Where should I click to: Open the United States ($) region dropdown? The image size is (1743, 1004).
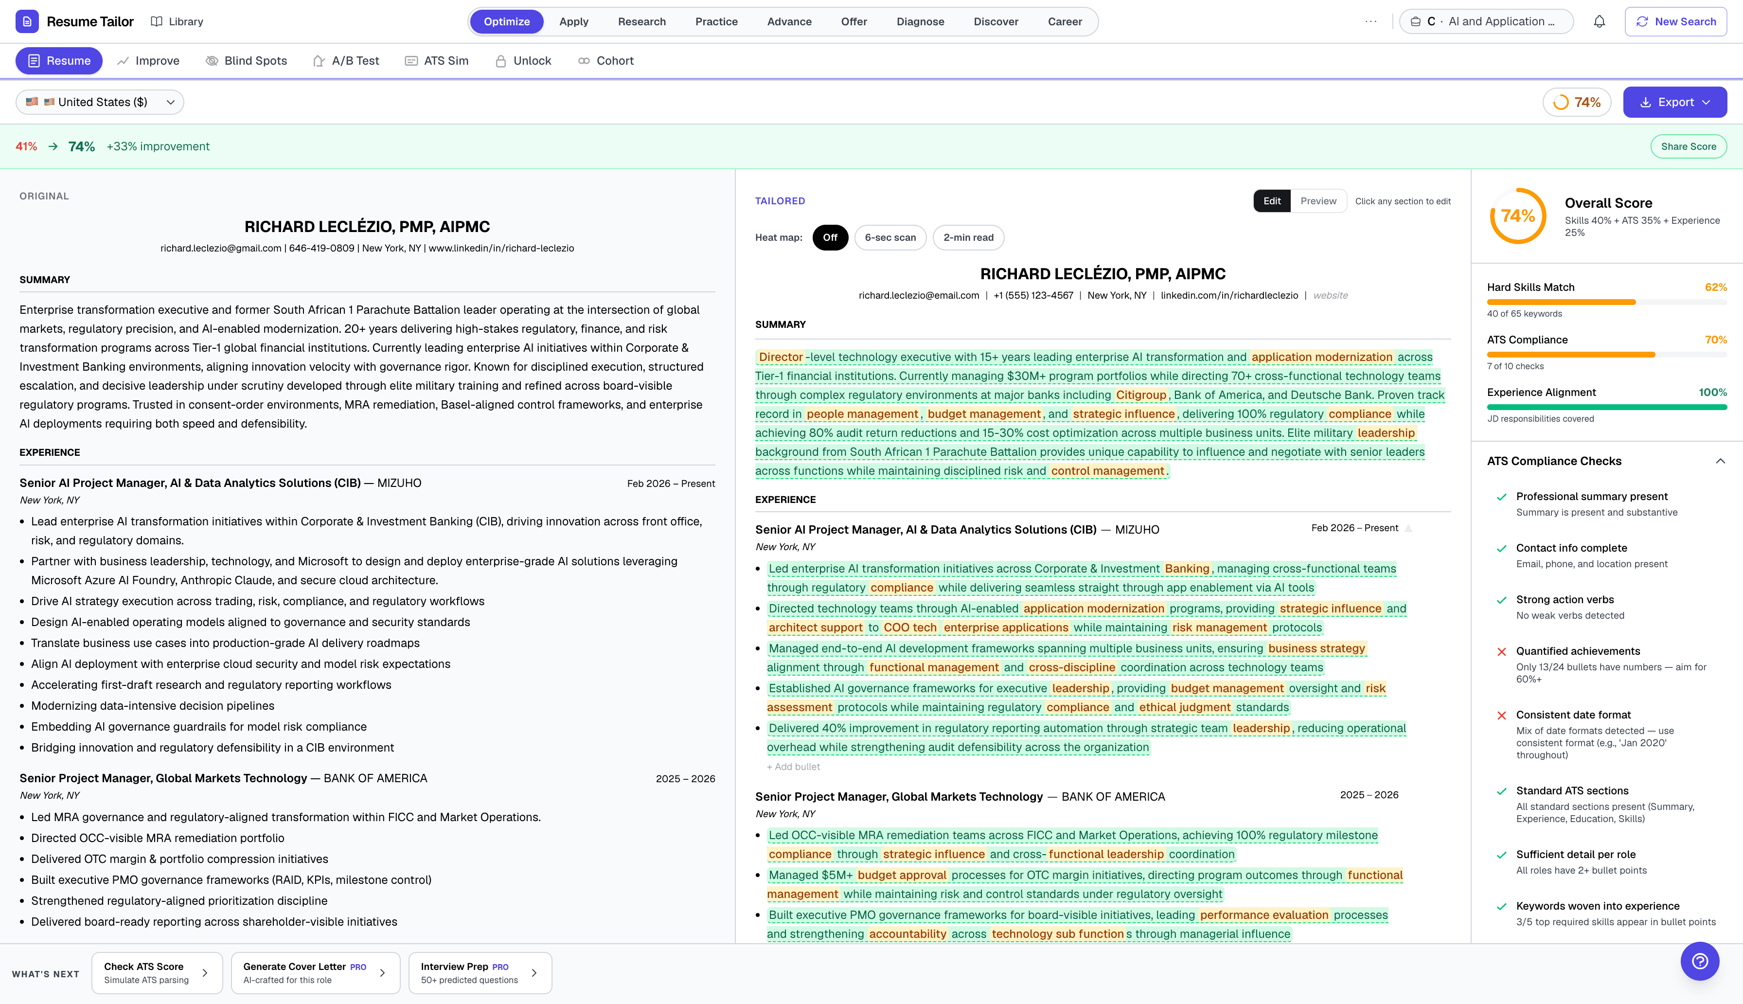99,102
